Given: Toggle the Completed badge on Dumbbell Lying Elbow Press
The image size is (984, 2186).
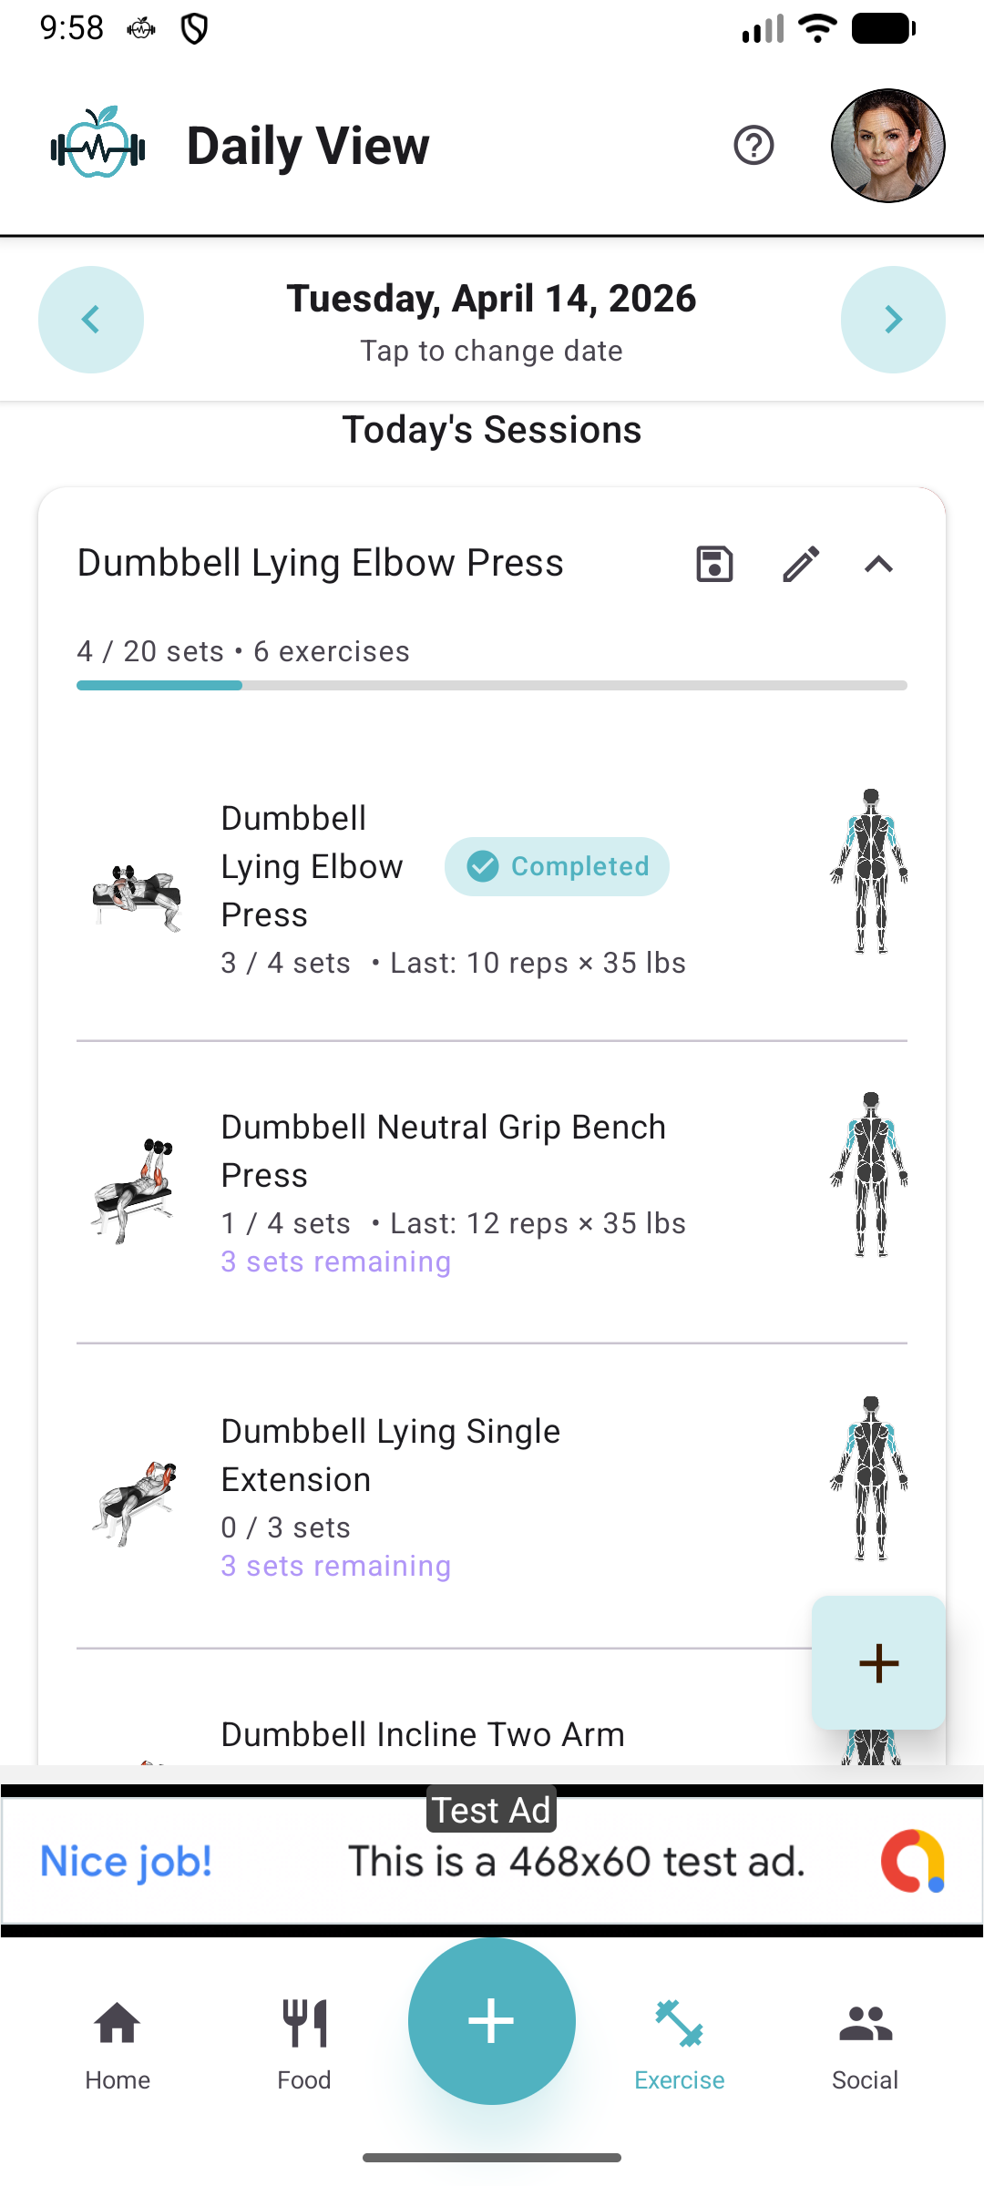Looking at the screenshot, I should [x=557, y=866].
